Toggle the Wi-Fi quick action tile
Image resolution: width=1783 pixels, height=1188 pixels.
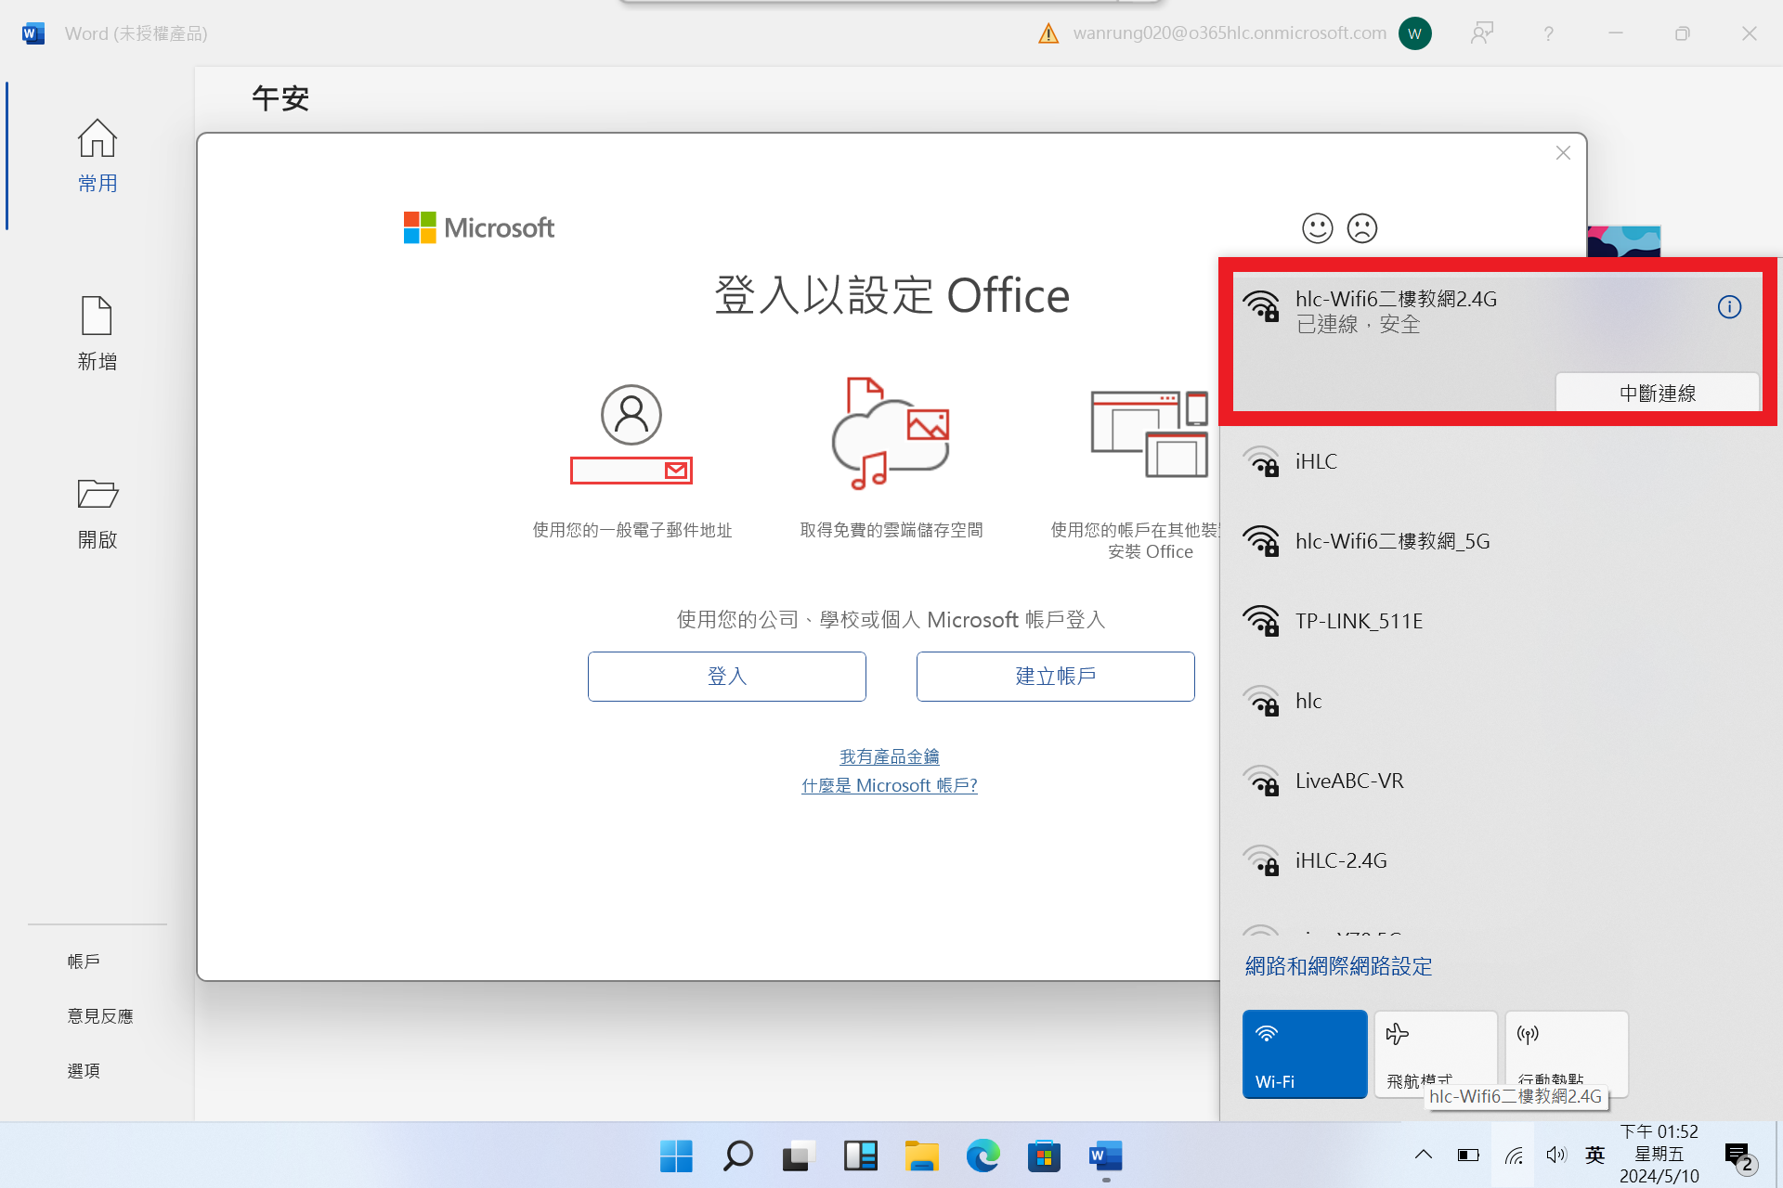pyautogui.click(x=1304, y=1054)
